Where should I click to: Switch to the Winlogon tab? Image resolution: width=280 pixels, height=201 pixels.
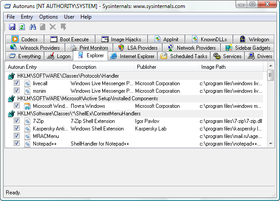[x=254, y=39]
